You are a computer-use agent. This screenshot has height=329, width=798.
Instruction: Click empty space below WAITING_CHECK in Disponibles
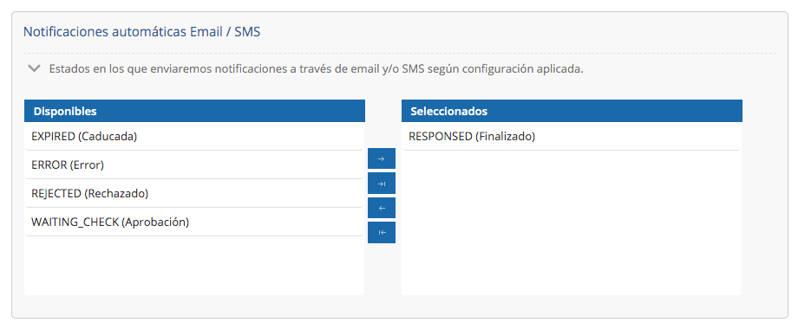click(194, 266)
